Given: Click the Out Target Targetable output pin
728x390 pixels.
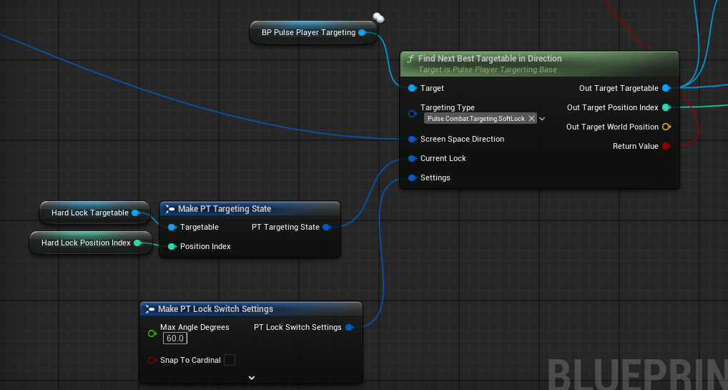Looking at the screenshot, I should point(666,88).
